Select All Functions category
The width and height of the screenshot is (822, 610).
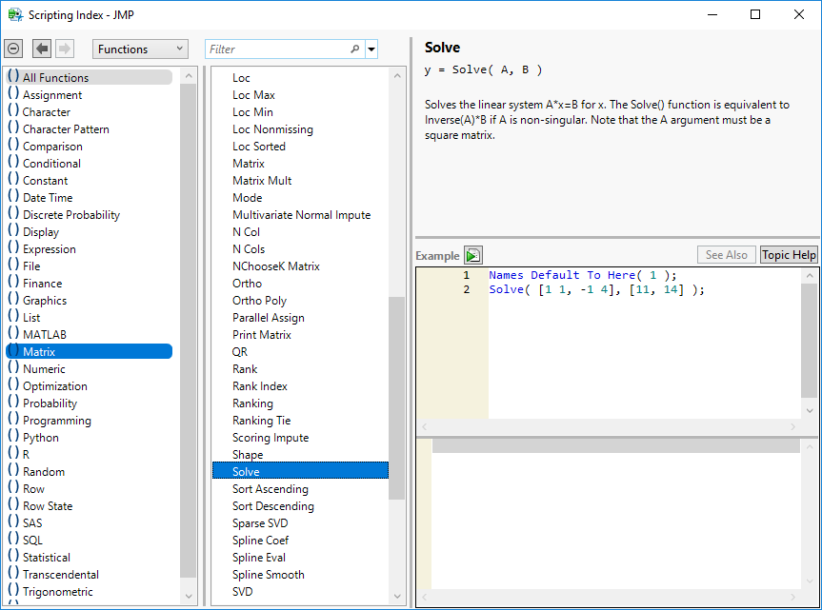(55, 77)
